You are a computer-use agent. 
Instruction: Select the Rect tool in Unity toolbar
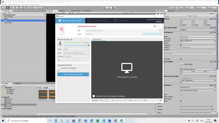click(x=19, y=8)
